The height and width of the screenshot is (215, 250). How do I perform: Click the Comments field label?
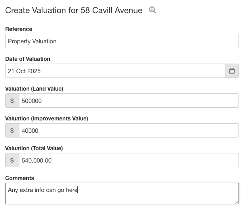coord(20,178)
